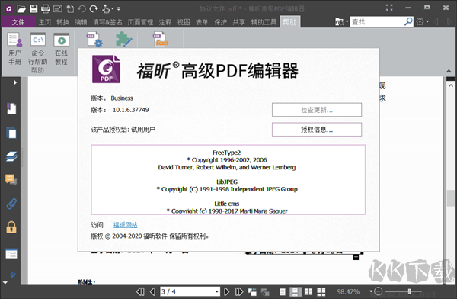Click the next view icon in status bar
The height and width of the screenshot is (299, 457).
tap(265, 291)
